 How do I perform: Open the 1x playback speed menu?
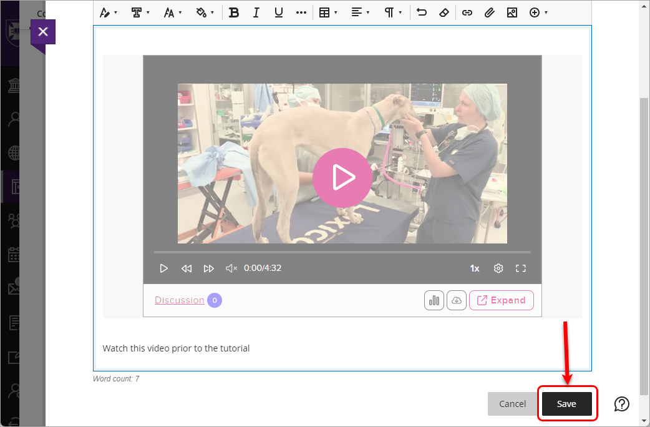475,268
